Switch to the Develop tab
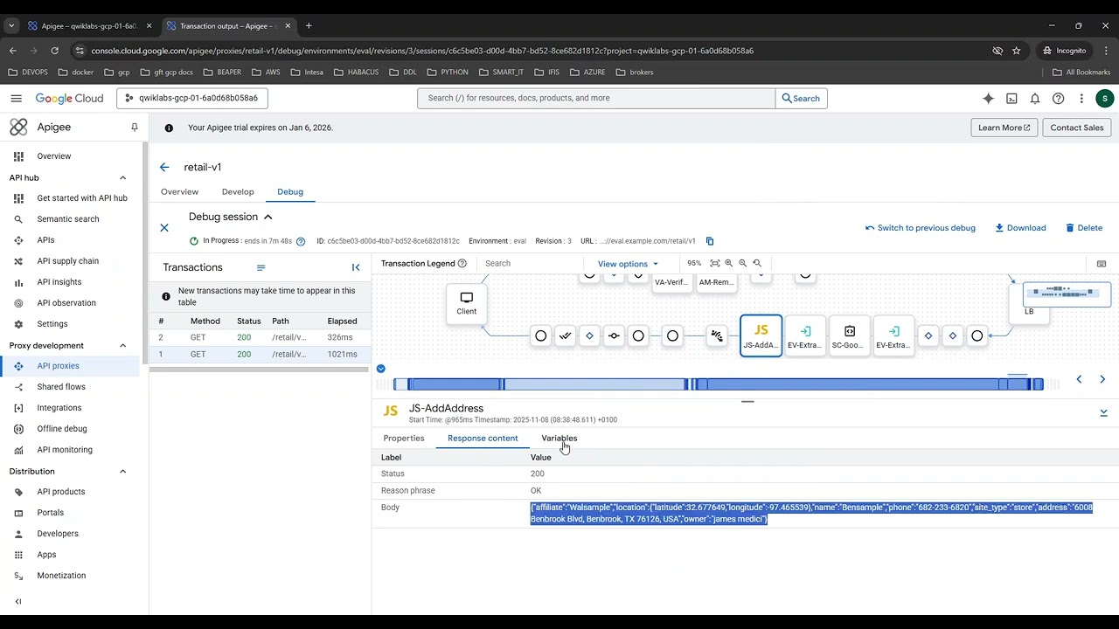This screenshot has height=629, width=1119. pos(238,192)
